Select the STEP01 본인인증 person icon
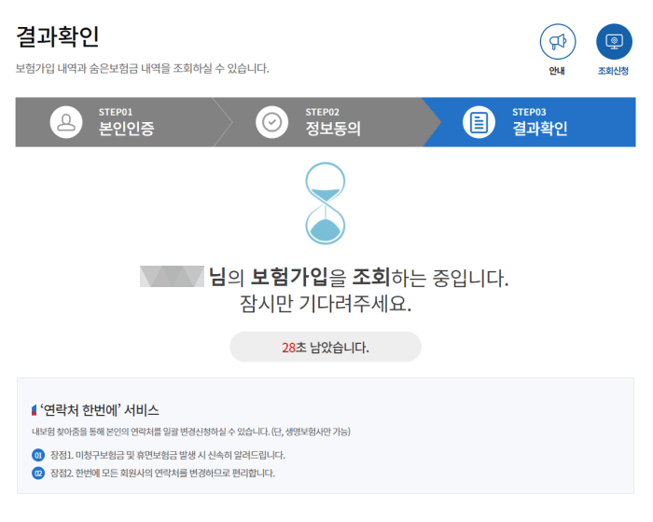 point(66,122)
